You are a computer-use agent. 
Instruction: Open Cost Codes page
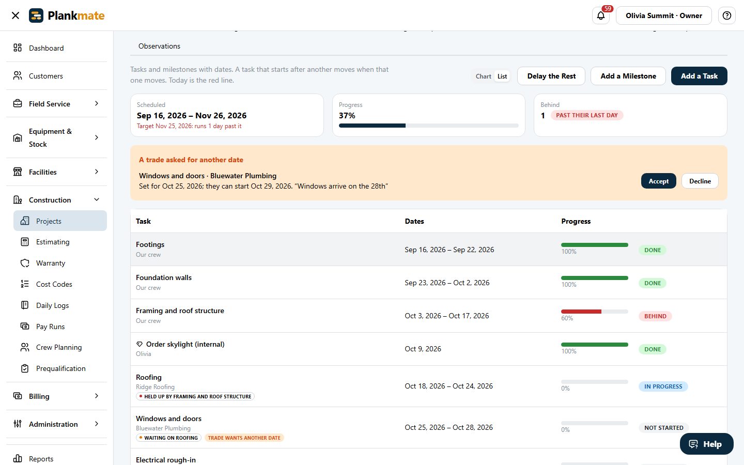tap(60, 284)
